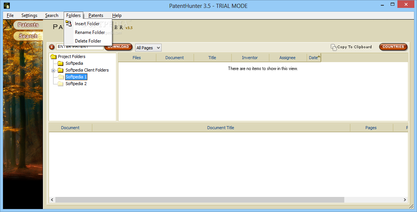Click the Insert Folder menu icon
The width and height of the screenshot is (417, 212).
pos(69,23)
